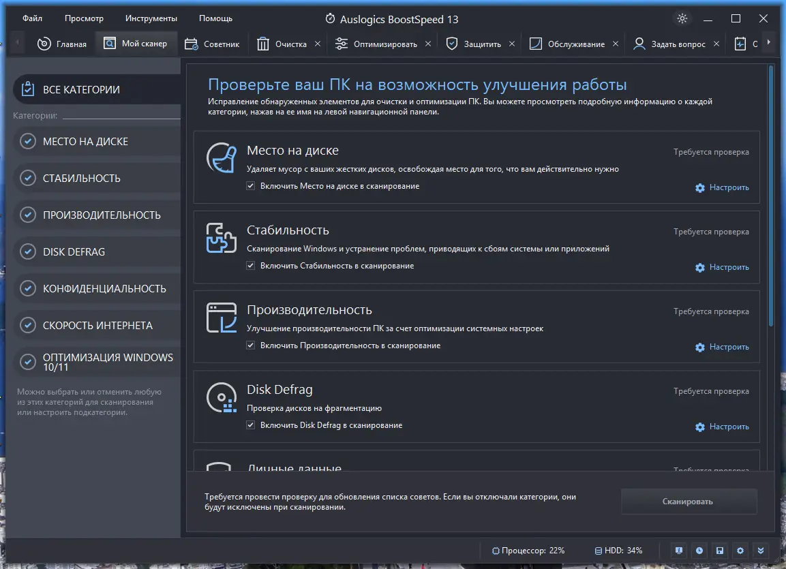Open DISK DEFRAG category label
This screenshot has height=569, width=786.
pyautogui.click(x=74, y=252)
